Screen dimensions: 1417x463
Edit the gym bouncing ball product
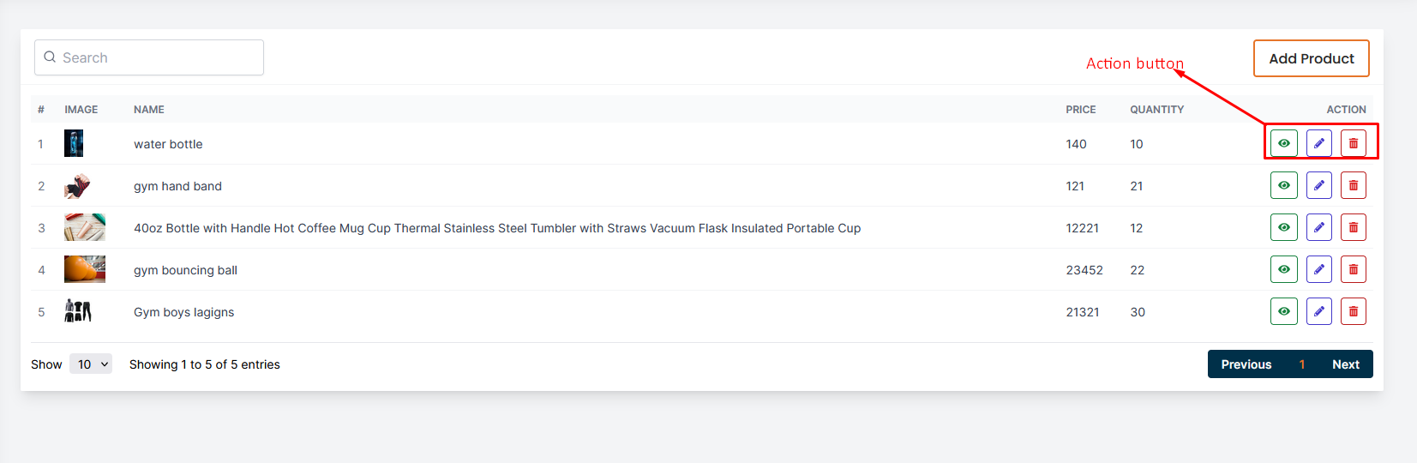(x=1318, y=269)
